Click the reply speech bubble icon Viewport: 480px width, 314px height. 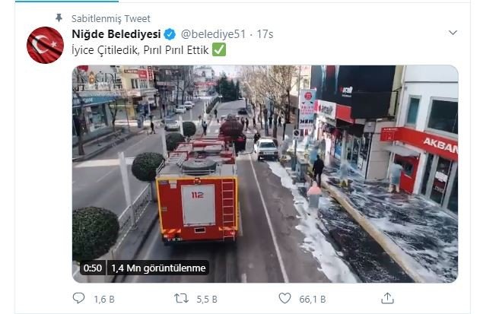[x=78, y=298]
